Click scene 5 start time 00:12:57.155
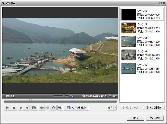This screenshot has height=124, width=167. pos(152,69)
